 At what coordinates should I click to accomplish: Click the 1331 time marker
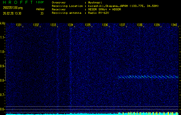[19, 25]
